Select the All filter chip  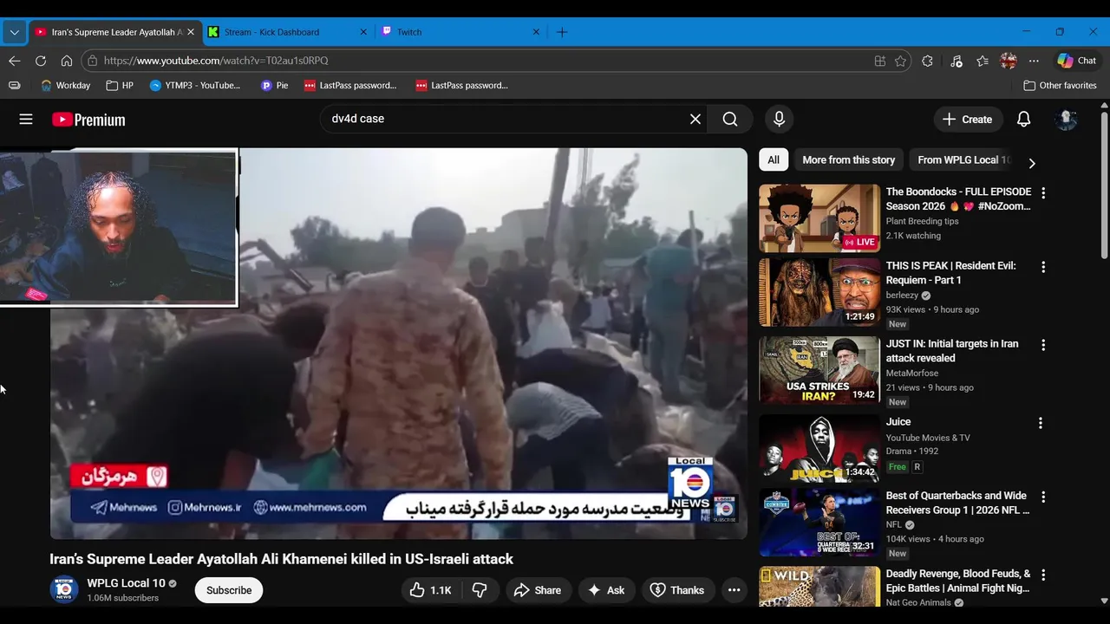pos(774,159)
